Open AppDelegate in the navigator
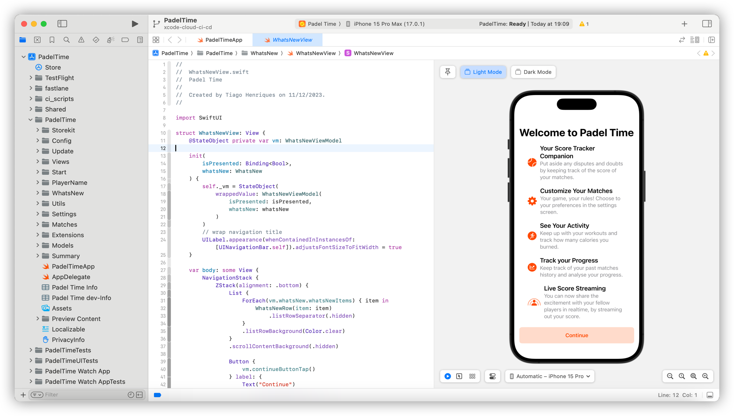The image size is (734, 416). [71, 277]
